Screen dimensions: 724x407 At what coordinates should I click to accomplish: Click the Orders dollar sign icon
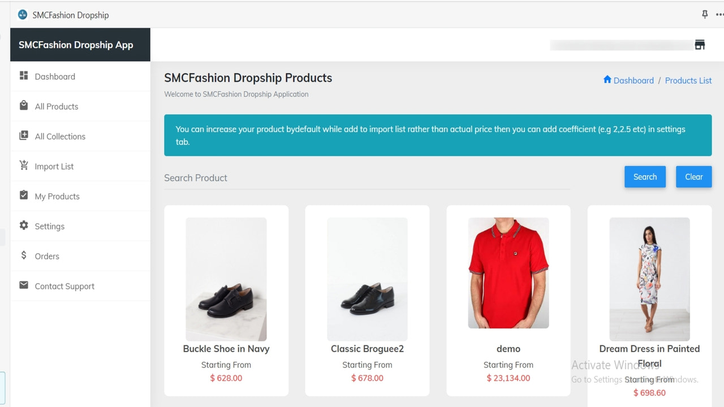23,256
